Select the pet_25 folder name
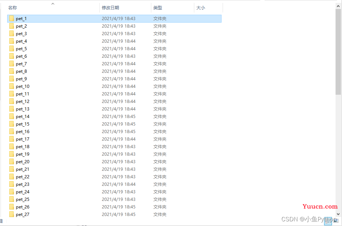The width and height of the screenshot is (342, 226). point(23,199)
